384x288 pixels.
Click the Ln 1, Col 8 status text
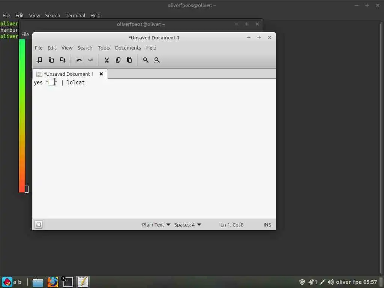coord(232,225)
